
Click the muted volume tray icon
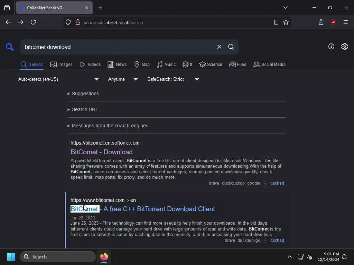pos(309,257)
